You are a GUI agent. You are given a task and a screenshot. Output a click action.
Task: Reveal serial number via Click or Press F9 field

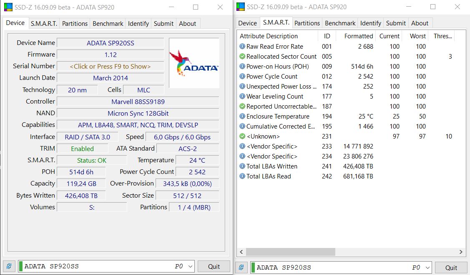click(110, 67)
